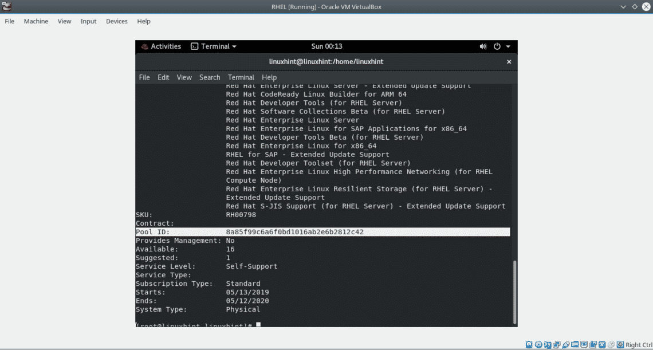653x350 pixels.
Task: Open the GNOME system menu arrow
Action: click(508, 46)
